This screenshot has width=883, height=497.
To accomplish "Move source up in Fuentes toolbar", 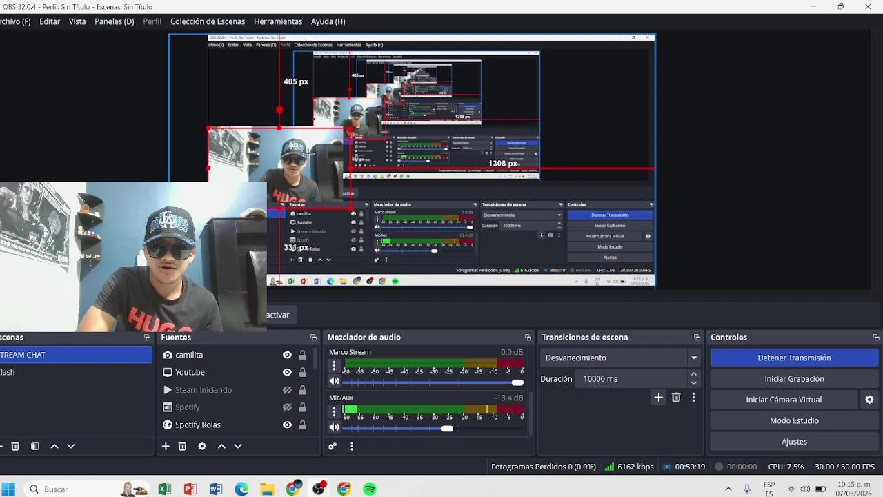I will click(221, 447).
